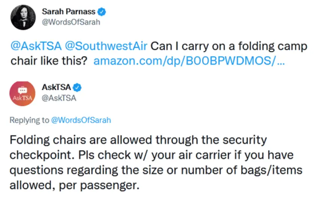
Task: Follow the amazon.com product link
Action: (x=189, y=60)
